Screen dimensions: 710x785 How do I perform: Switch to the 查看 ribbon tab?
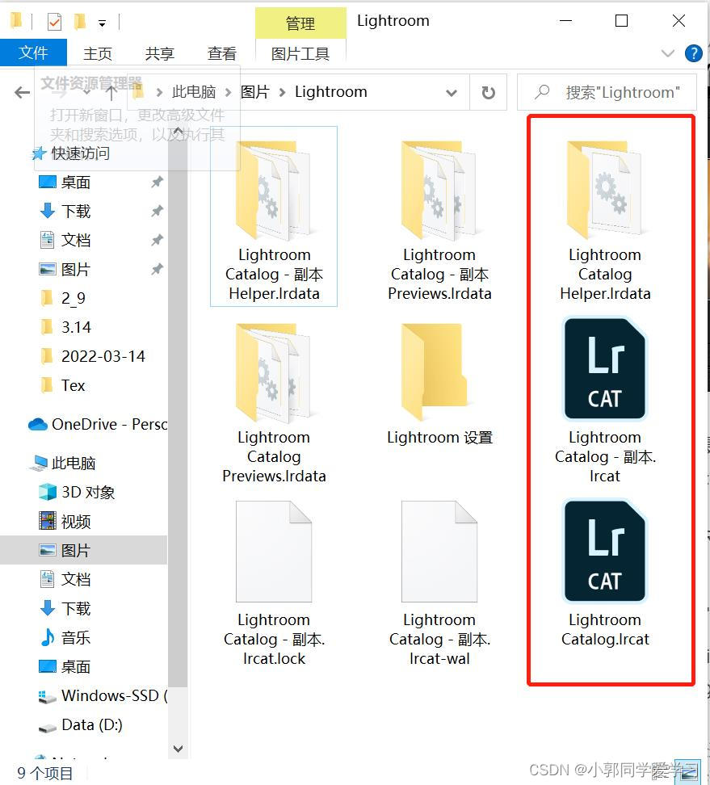click(x=222, y=53)
